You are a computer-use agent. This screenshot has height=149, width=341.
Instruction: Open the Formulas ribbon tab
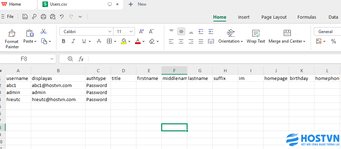tap(307, 17)
